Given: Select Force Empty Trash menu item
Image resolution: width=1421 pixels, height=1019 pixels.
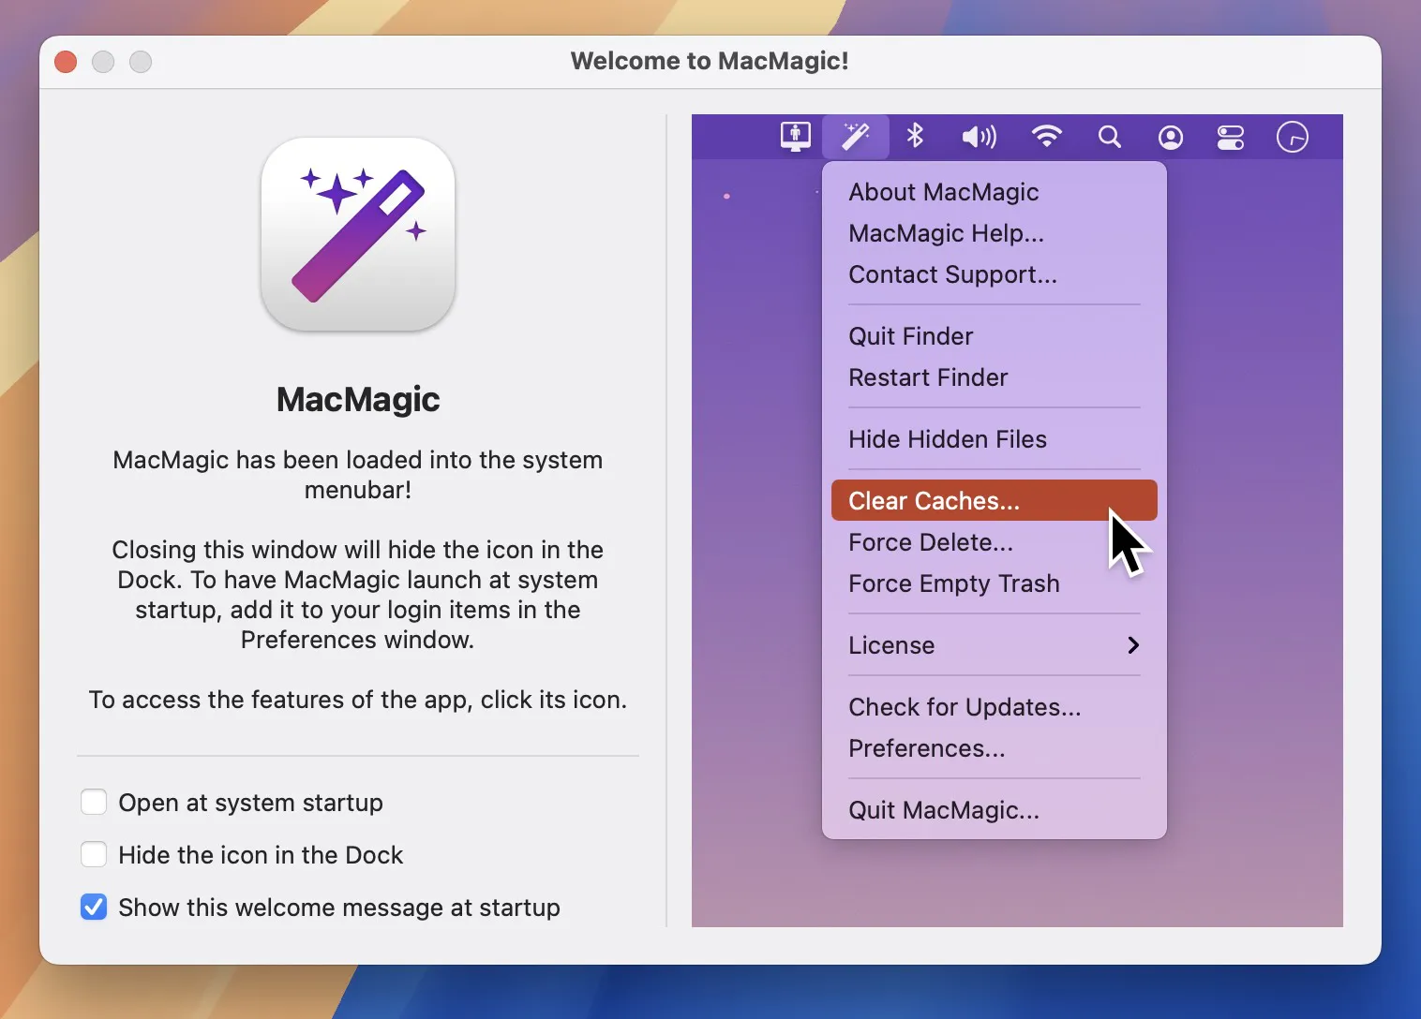Looking at the screenshot, I should [x=994, y=583].
